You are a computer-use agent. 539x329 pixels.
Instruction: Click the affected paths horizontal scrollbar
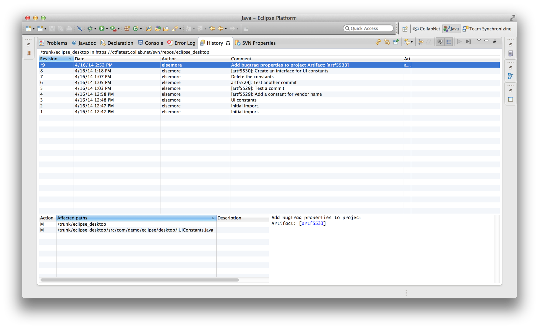[x=140, y=280]
